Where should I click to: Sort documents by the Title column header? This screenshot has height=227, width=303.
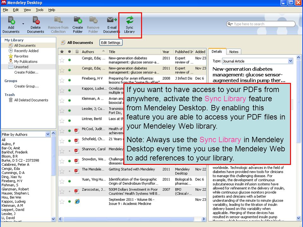click(x=134, y=51)
